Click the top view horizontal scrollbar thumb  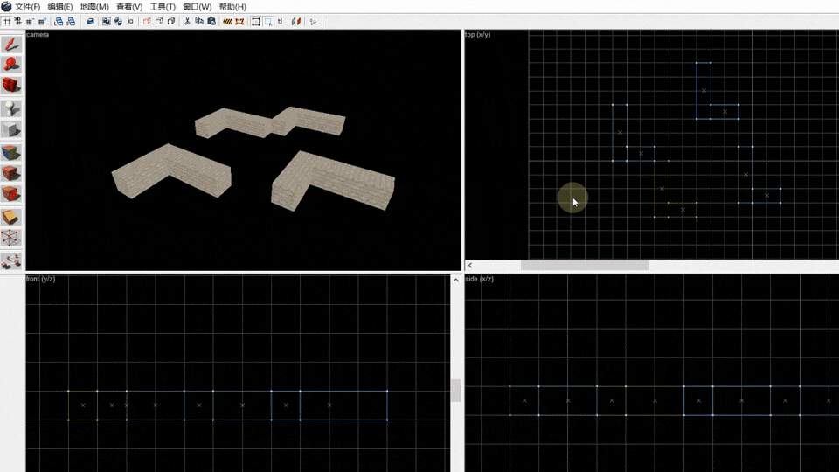(x=585, y=265)
